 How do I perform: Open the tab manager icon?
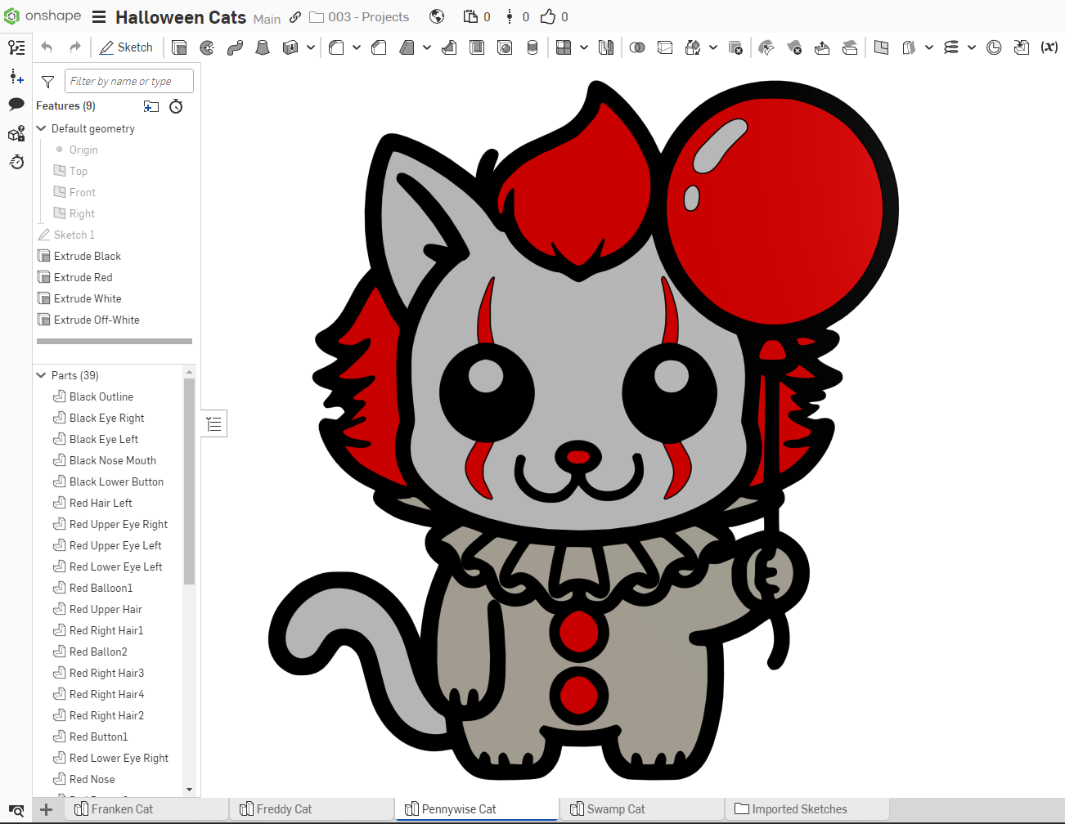click(x=16, y=811)
